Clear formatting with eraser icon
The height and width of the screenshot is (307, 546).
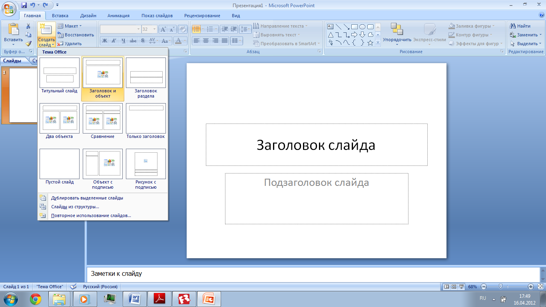pyautogui.click(x=183, y=29)
